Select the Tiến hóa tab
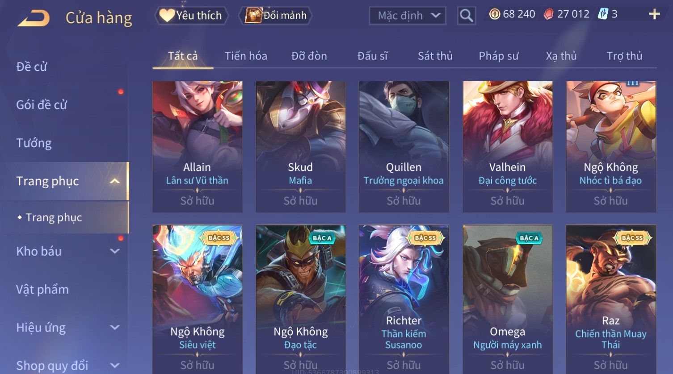 click(246, 56)
